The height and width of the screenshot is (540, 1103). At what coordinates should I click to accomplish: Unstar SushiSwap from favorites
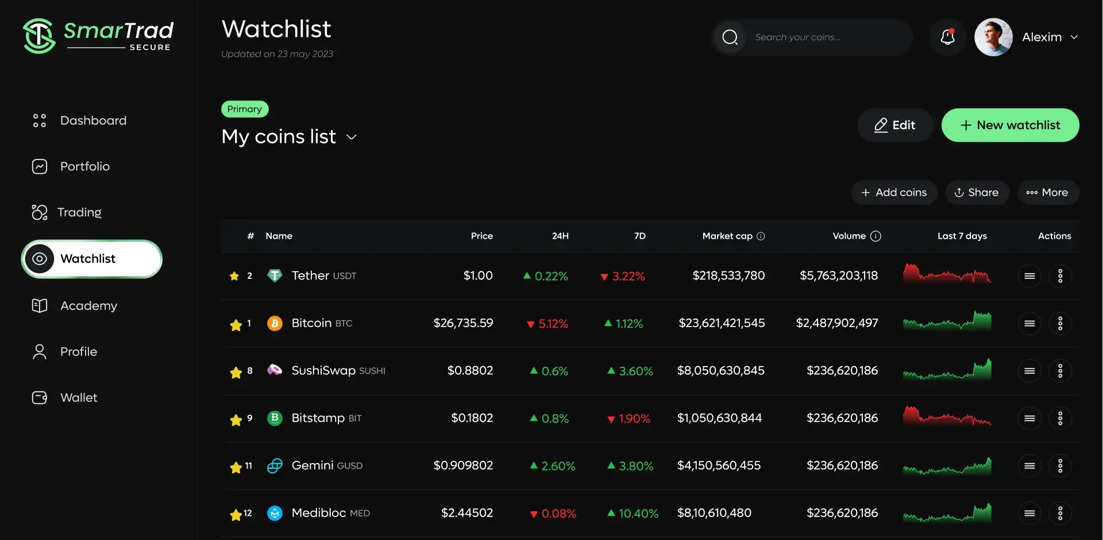pos(236,373)
